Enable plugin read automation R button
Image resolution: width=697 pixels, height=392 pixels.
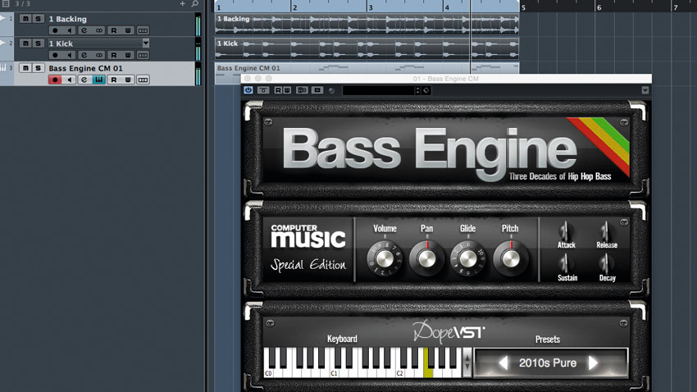pos(278,90)
